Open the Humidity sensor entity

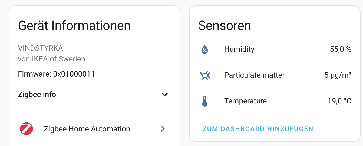(x=239, y=49)
